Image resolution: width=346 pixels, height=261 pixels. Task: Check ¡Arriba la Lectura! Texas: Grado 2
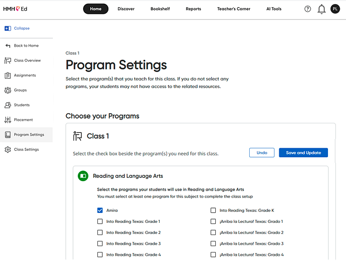(213, 232)
